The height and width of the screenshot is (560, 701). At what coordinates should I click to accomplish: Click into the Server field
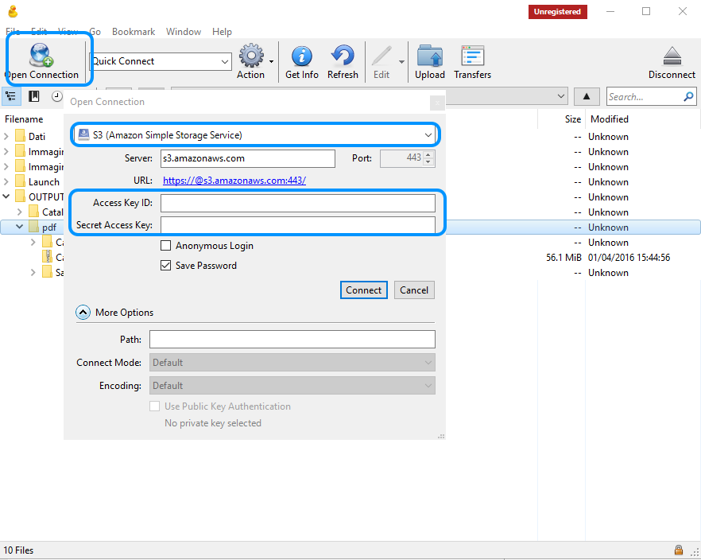coord(248,158)
